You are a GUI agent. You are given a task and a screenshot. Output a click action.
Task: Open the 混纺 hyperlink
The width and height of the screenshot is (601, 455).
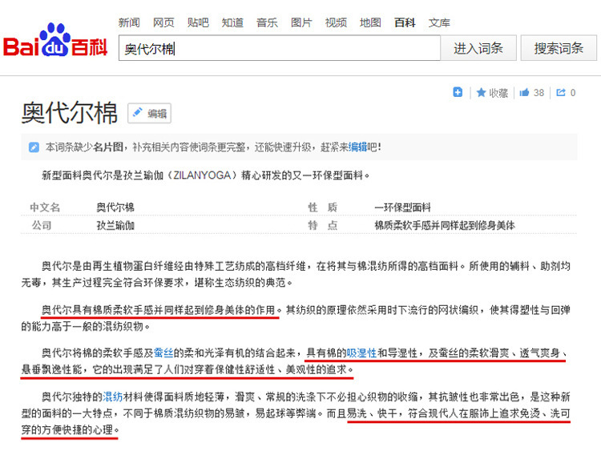113,397
